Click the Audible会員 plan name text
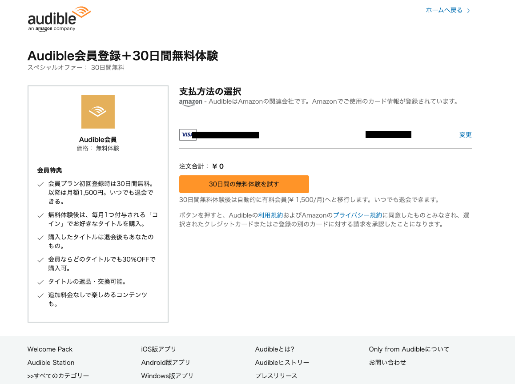The height and width of the screenshot is (384, 515). point(98,140)
